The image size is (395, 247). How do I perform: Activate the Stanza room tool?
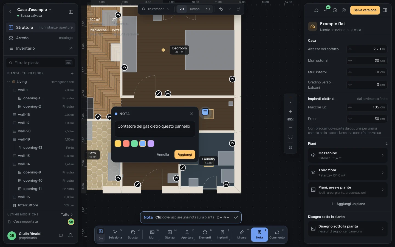tap(170, 235)
